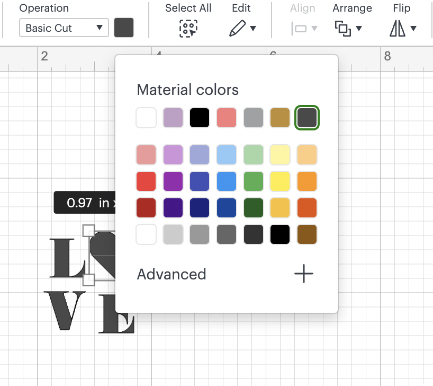Choose the bright yellow color swatch
This screenshot has height=386, width=433.
click(281, 181)
